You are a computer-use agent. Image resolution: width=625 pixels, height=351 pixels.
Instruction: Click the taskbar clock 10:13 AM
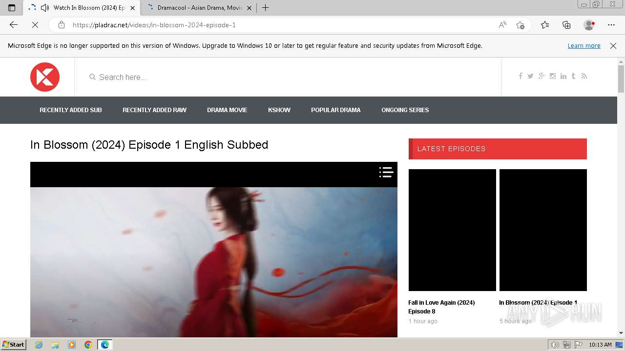click(x=600, y=345)
